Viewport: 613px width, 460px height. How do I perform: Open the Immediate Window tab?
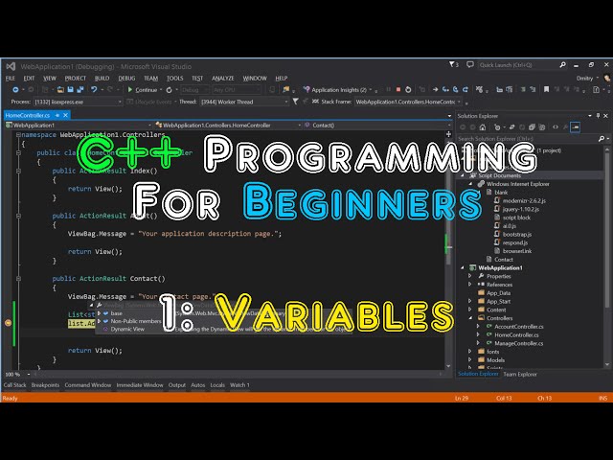[140, 385]
